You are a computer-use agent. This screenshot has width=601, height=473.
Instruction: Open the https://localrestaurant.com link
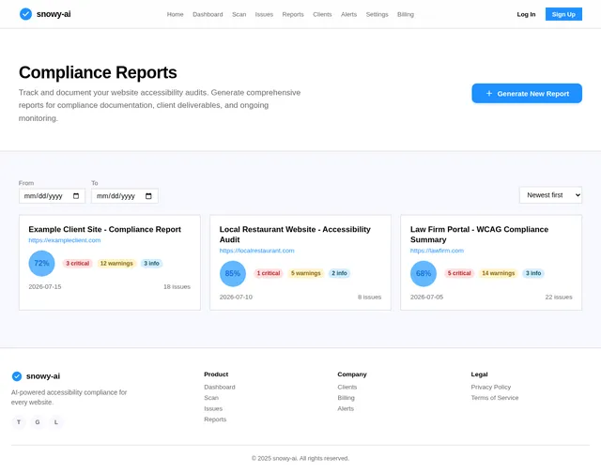click(256, 251)
